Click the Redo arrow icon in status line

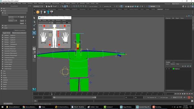(56, 6)
